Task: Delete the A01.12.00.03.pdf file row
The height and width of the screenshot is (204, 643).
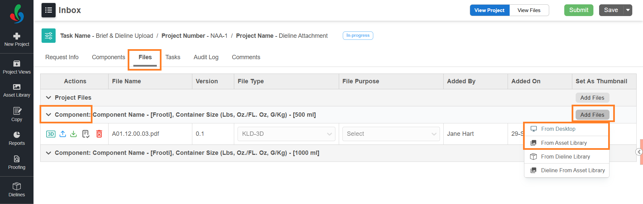Action: pyautogui.click(x=99, y=134)
